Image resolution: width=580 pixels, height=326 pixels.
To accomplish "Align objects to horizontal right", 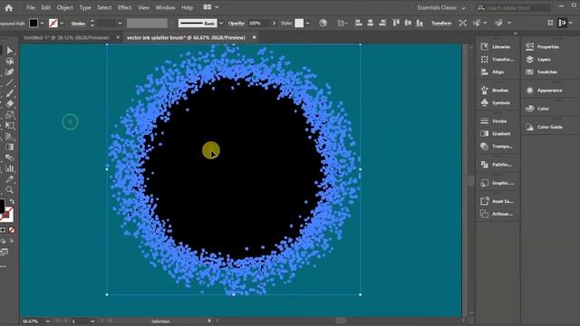I will pos(382,23).
